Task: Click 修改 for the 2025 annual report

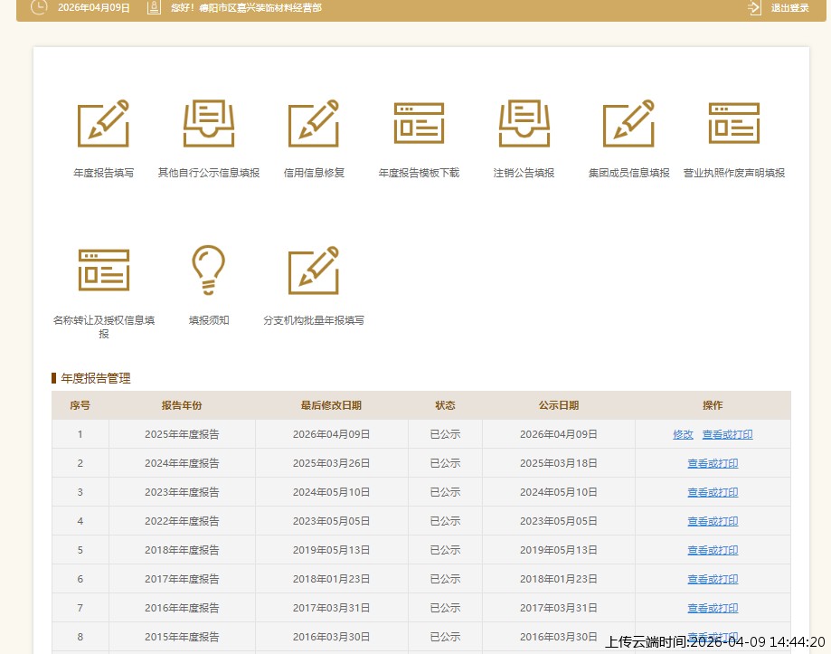Action: (x=683, y=434)
